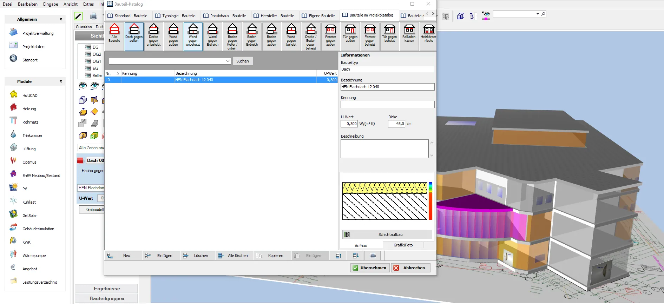This screenshot has width=664, height=304.
Task: Select 'Wand gegen Erdreich' component icon
Action: pyautogui.click(x=212, y=36)
